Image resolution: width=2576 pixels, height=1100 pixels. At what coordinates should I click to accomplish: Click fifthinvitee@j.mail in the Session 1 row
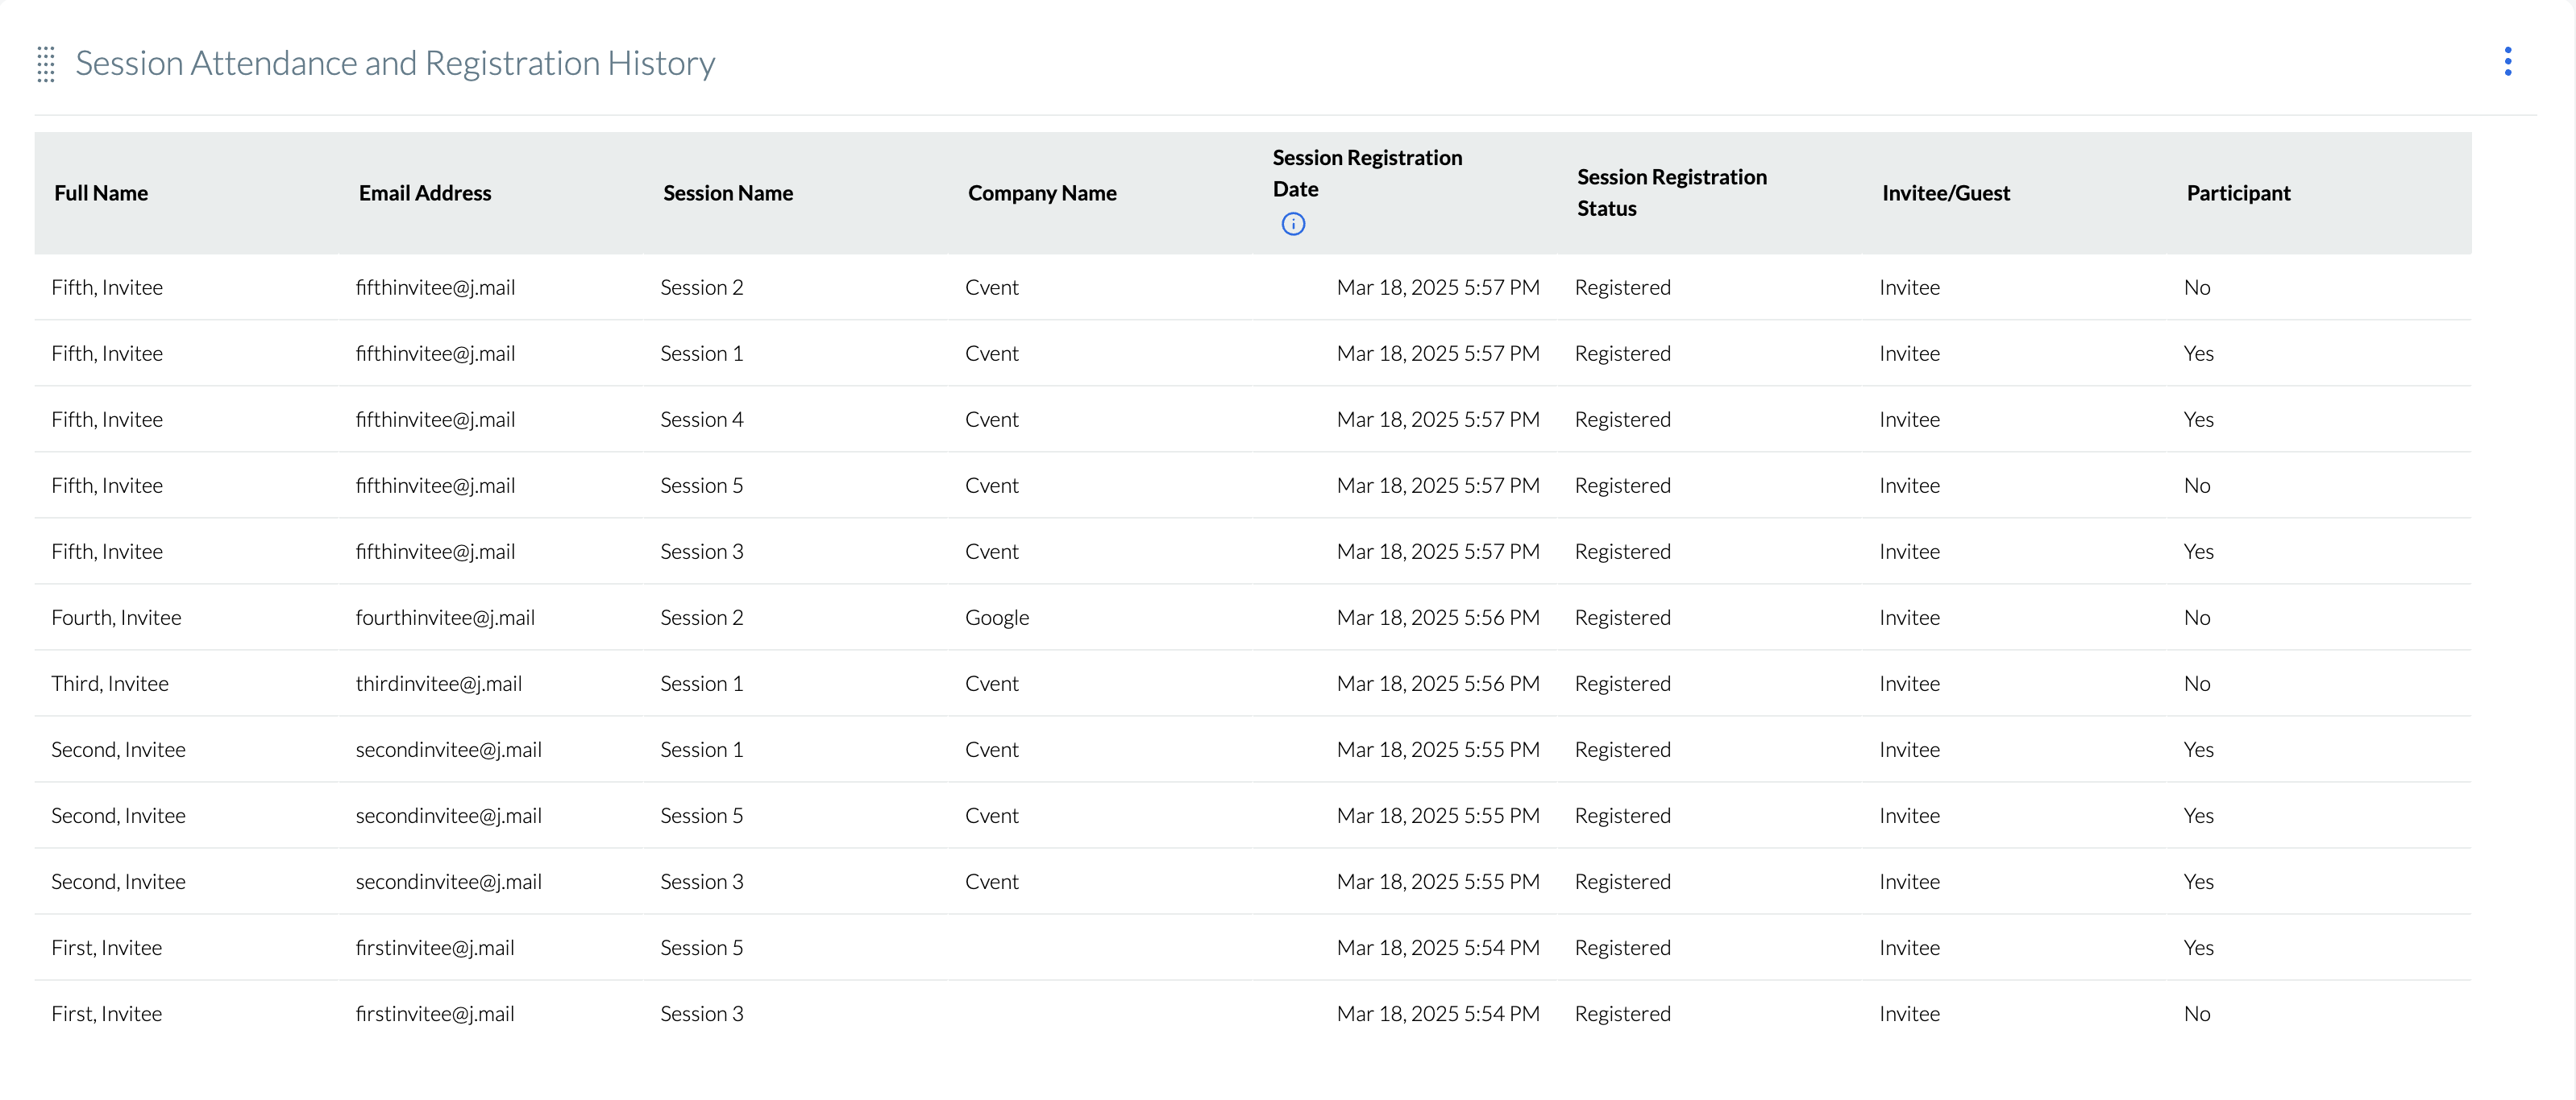coord(436,354)
